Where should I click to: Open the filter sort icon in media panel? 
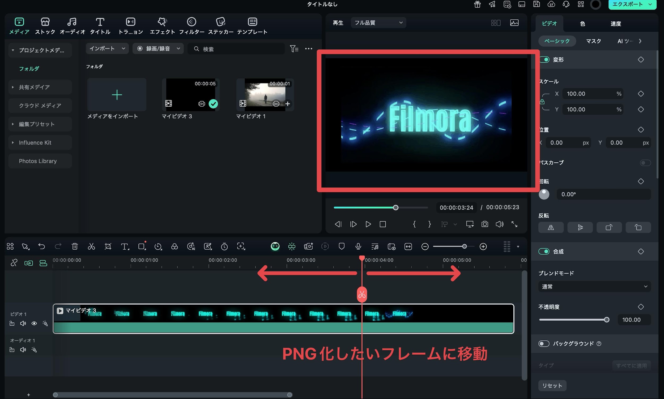tap(294, 49)
